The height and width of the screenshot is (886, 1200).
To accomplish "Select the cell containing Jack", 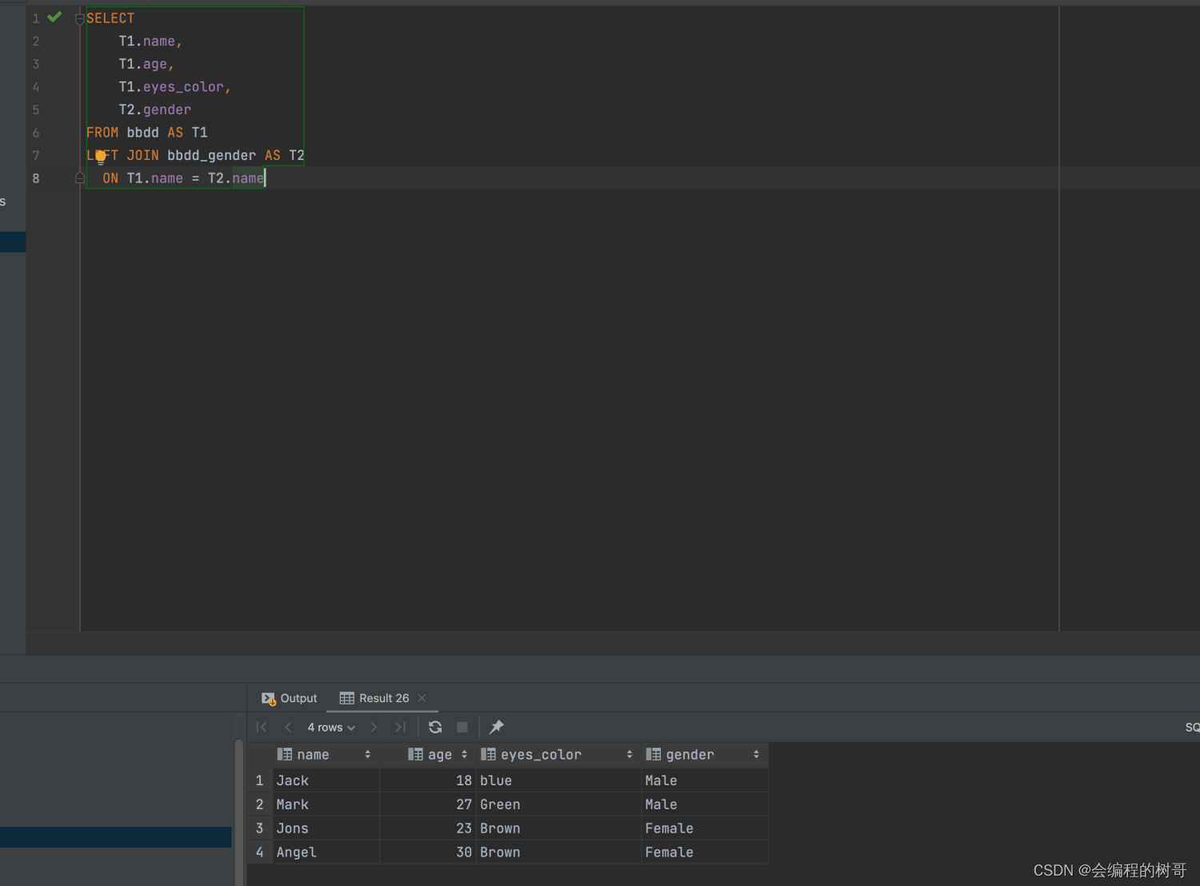I will pyautogui.click(x=326, y=780).
